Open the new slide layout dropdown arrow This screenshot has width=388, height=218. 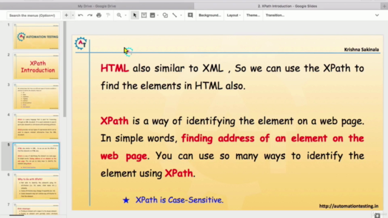[x=73, y=15]
